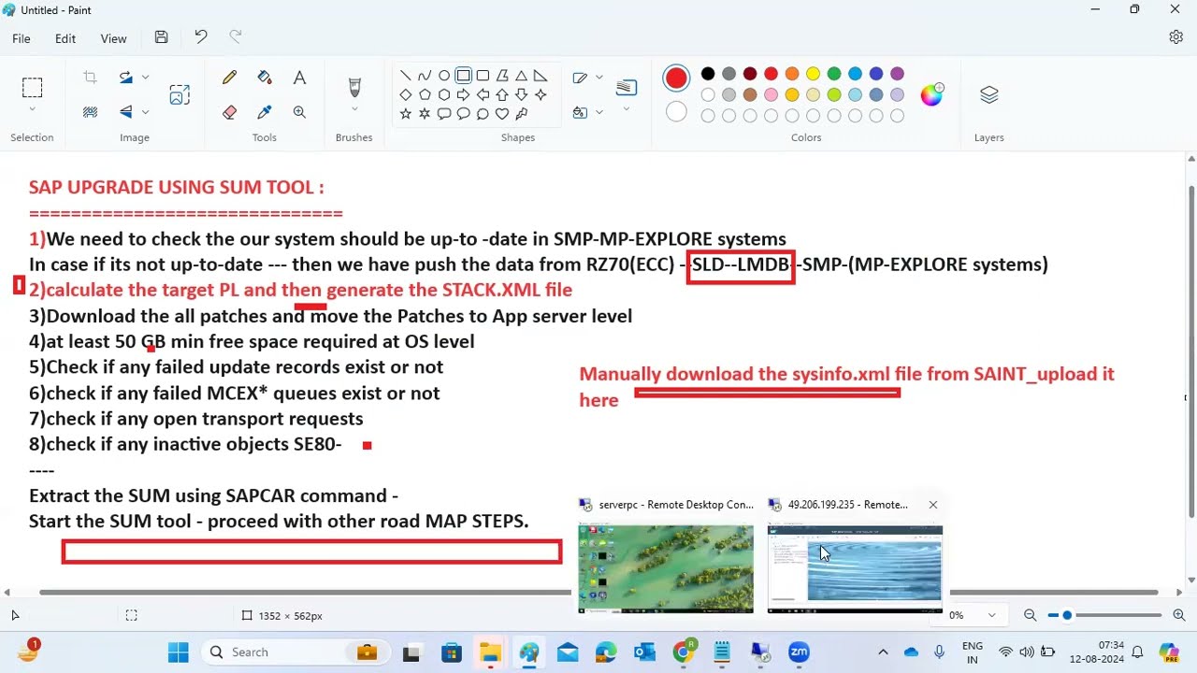The image size is (1197, 673).
Task: Click the Crop image icon
Action: pos(90,78)
